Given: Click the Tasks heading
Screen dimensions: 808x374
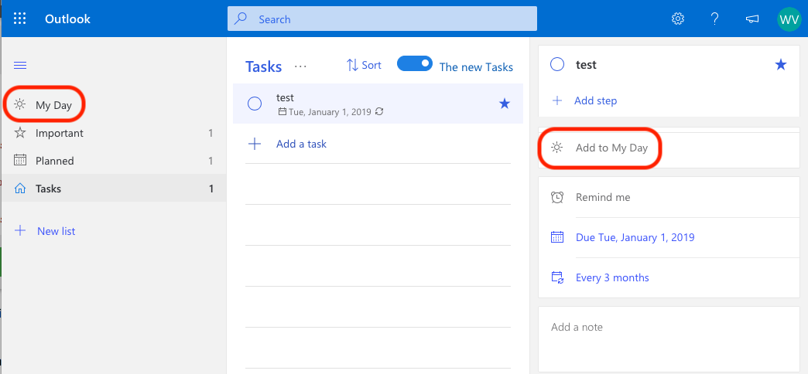Looking at the screenshot, I should click(263, 66).
